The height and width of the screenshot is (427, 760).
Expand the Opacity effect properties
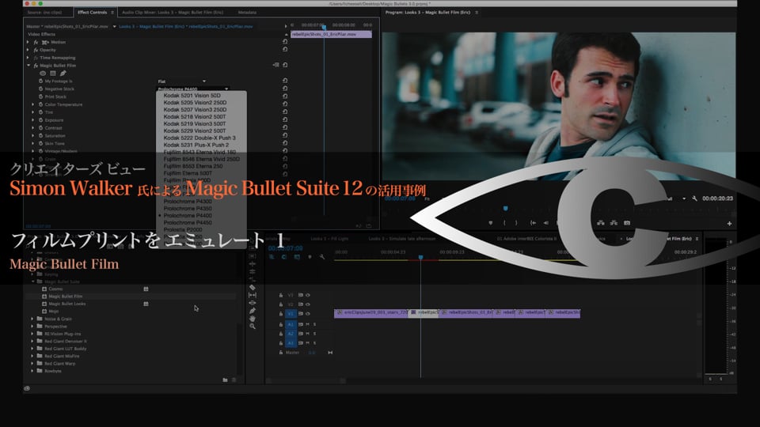28,50
